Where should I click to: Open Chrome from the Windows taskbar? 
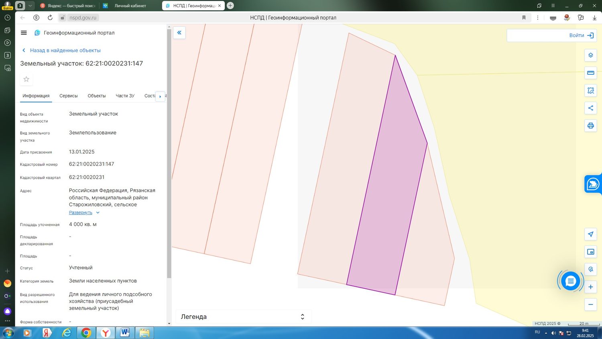[x=86, y=333]
